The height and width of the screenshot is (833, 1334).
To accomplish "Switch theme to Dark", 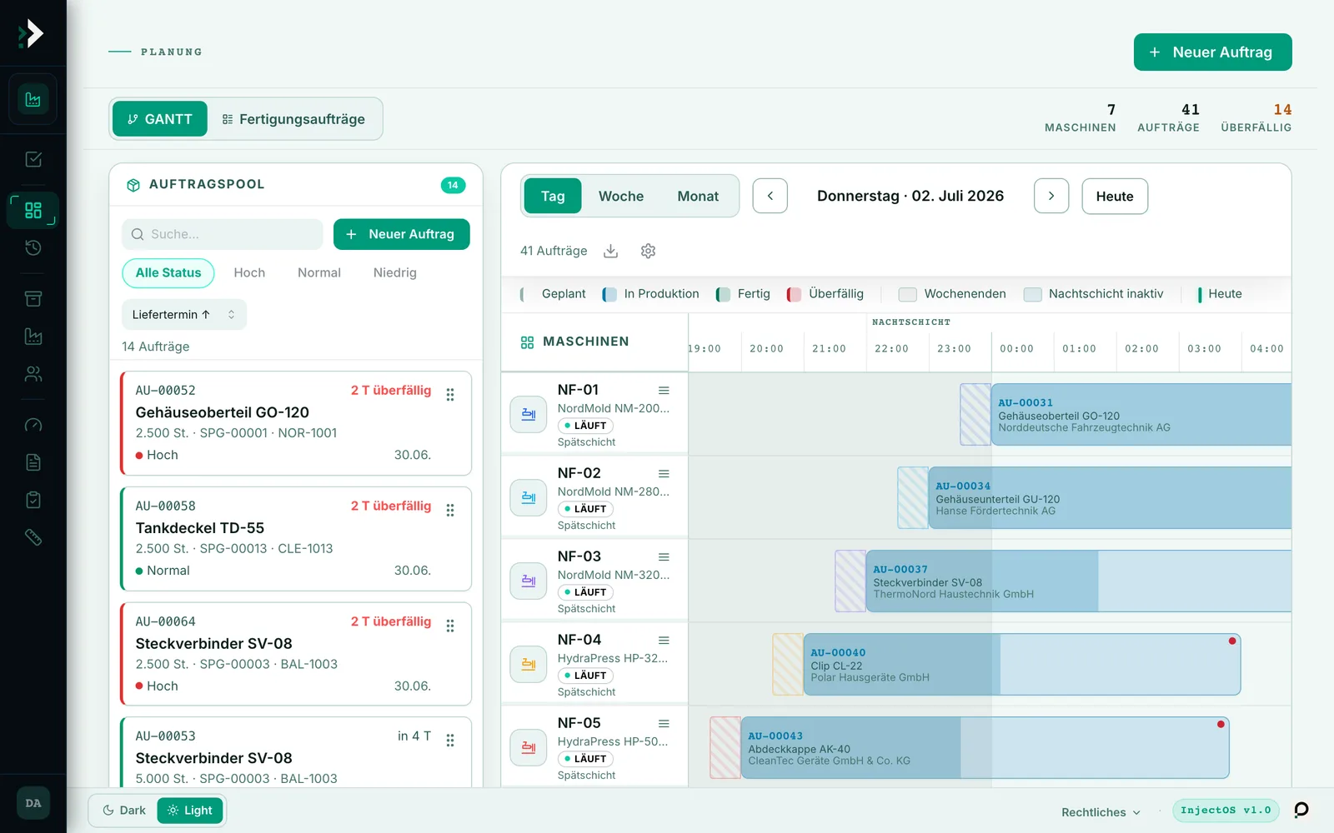I will [x=123, y=811].
